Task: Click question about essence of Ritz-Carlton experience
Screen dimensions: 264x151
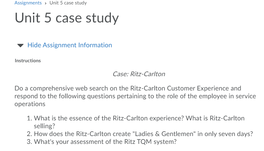Action: (x=139, y=122)
